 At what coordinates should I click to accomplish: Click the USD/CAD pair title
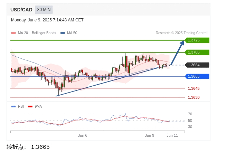[21, 10]
